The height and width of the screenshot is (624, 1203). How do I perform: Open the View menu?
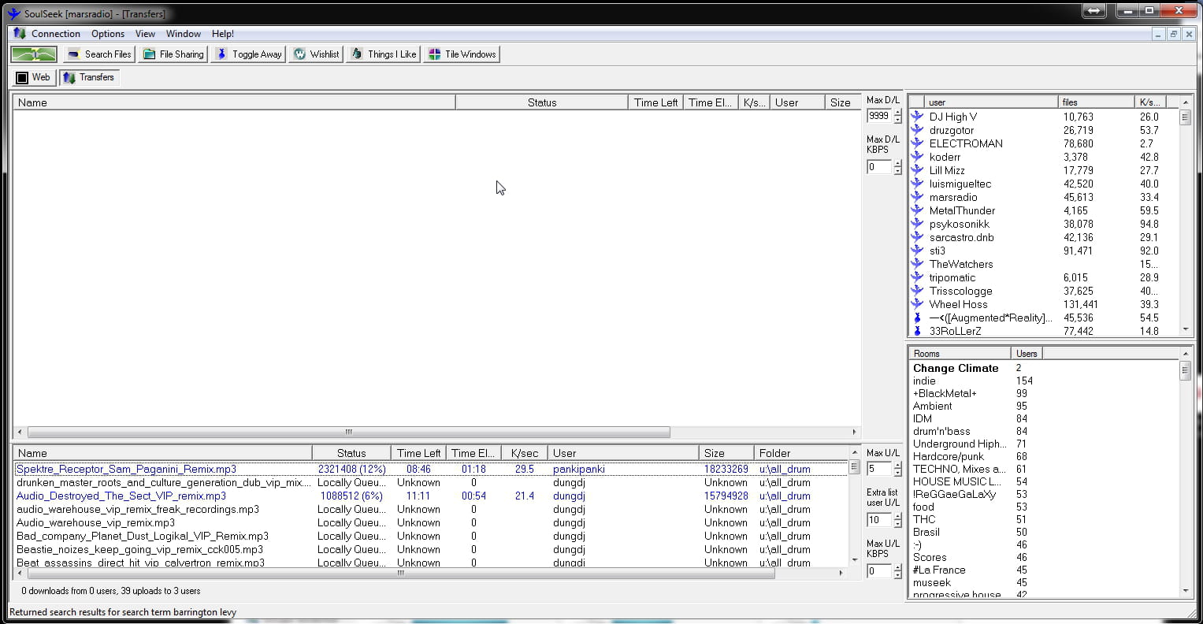[x=145, y=34]
